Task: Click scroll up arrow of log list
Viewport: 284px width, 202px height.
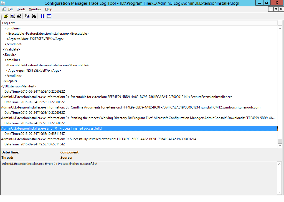Action: 280,28
